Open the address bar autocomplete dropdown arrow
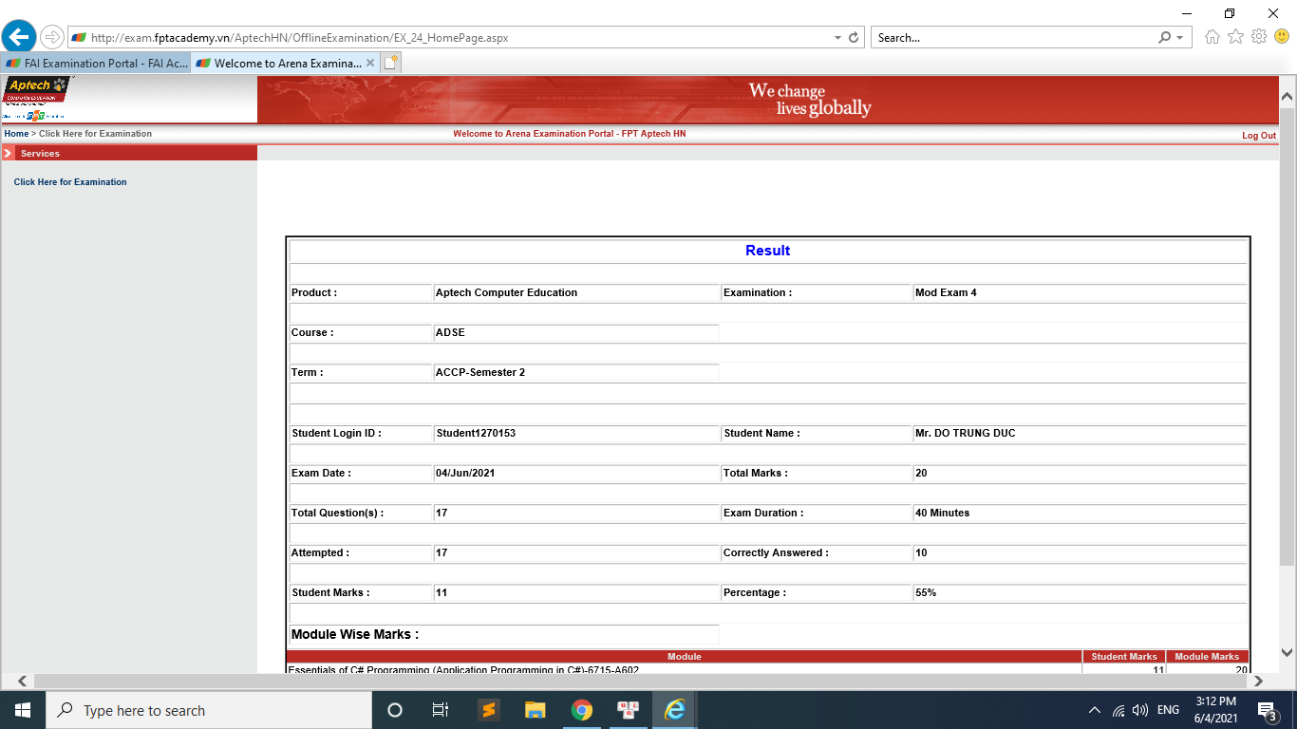Screen dimensions: 1297x729 coord(837,38)
